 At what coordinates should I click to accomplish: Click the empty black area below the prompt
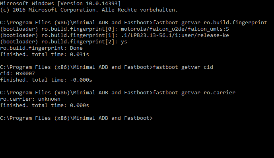click(x=137, y=140)
